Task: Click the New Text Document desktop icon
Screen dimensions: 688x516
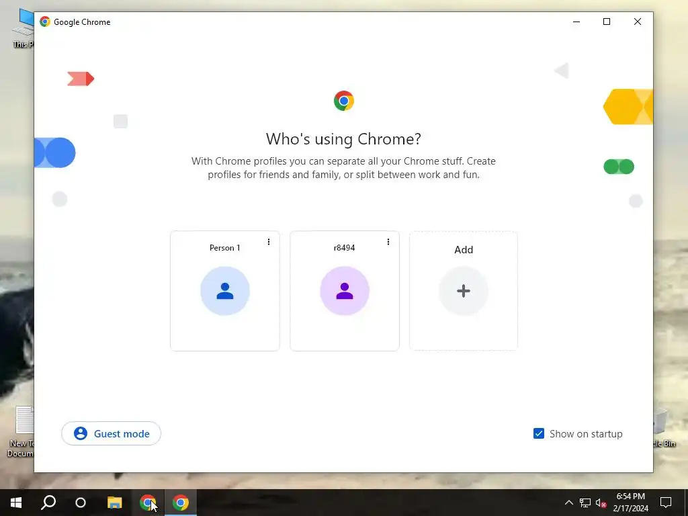Action: (x=19, y=431)
